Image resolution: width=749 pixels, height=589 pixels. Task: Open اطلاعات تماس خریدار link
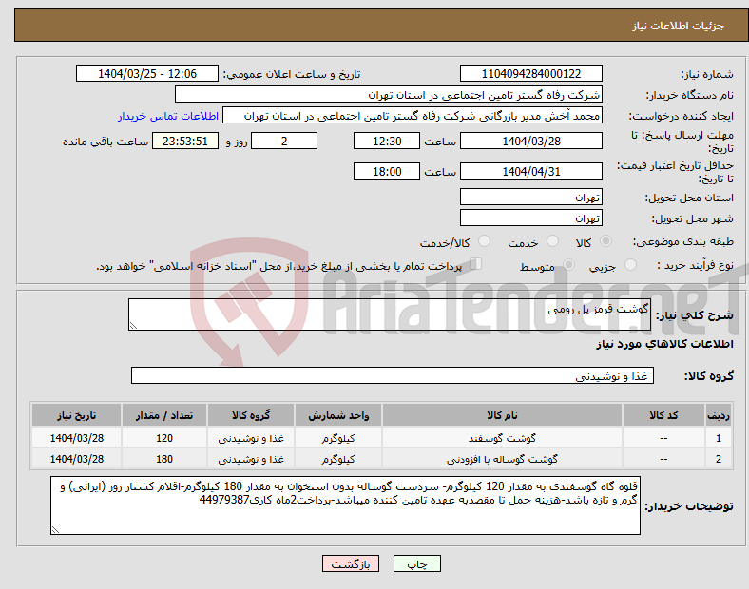tap(168, 116)
